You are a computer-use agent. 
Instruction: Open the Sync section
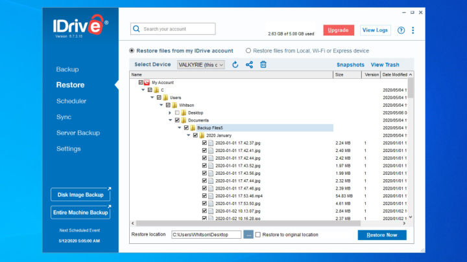tap(64, 117)
